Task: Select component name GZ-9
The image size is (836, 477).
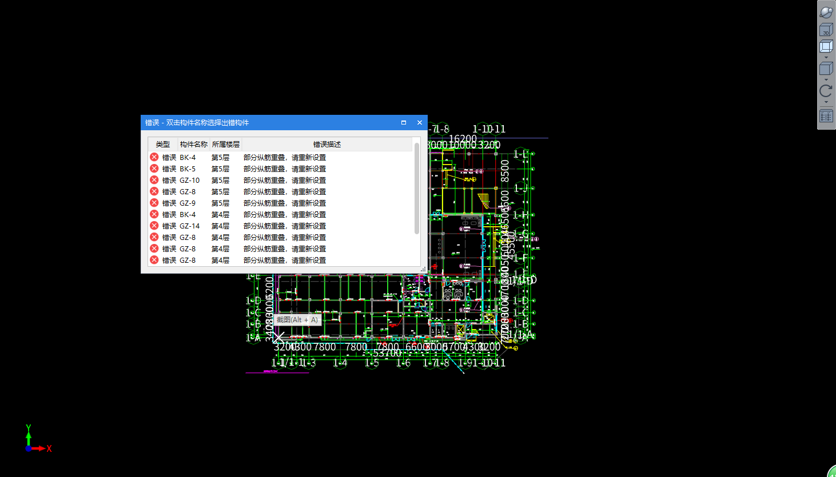Action: [x=188, y=203]
